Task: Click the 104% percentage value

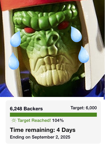Action: tap(58, 120)
